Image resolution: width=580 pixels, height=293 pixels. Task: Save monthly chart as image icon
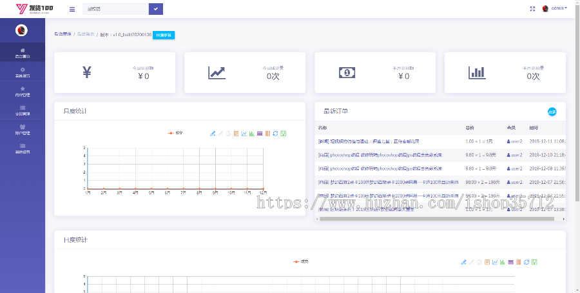click(x=284, y=134)
